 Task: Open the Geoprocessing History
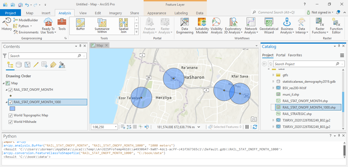(x=7, y=25)
